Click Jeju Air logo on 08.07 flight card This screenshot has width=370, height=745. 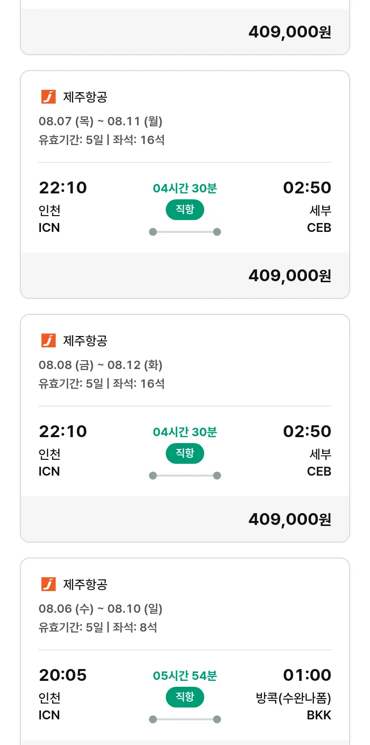pos(48,97)
